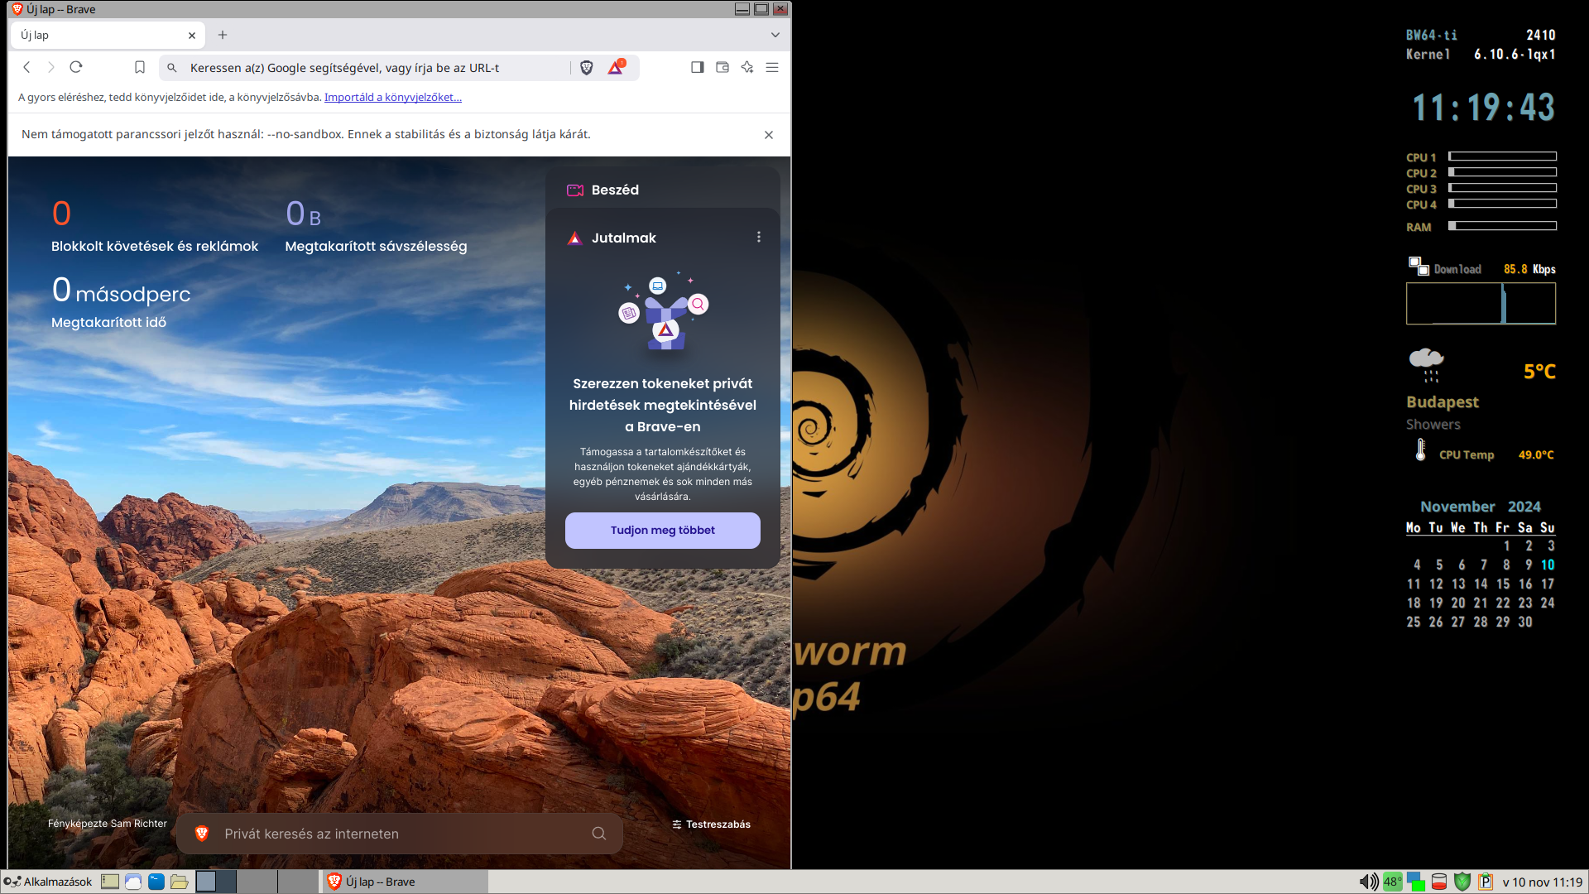Image resolution: width=1589 pixels, height=894 pixels.
Task: Select the Új lap browser tab
Action: click(108, 36)
